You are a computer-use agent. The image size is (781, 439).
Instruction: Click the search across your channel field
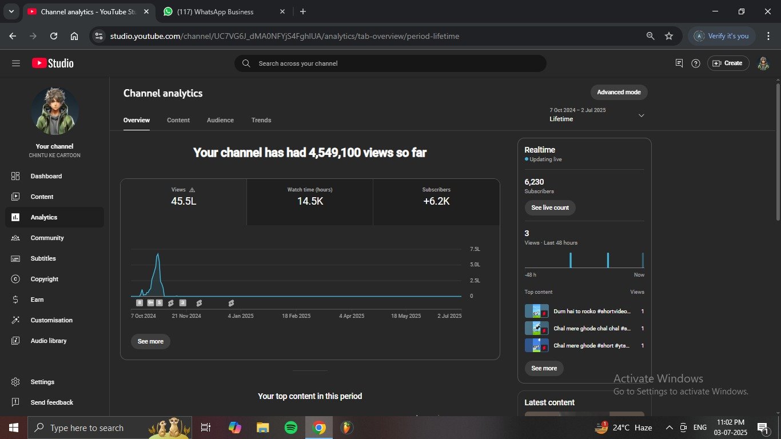390,63
